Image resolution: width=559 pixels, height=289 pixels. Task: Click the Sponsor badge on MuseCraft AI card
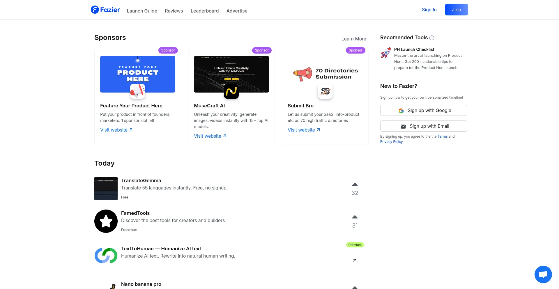point(262,50)
